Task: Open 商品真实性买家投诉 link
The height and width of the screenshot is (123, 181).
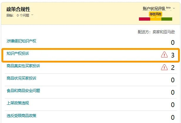Action: coord(23,66)
